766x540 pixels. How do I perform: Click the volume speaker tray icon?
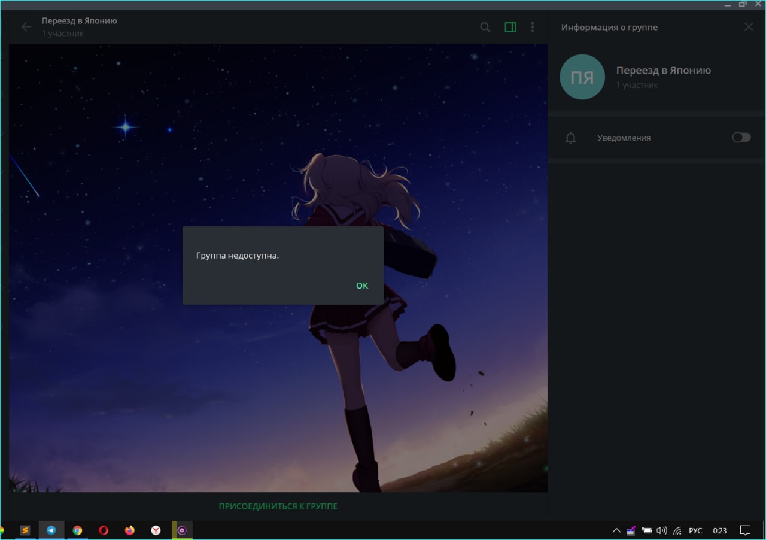click(662, 530)
